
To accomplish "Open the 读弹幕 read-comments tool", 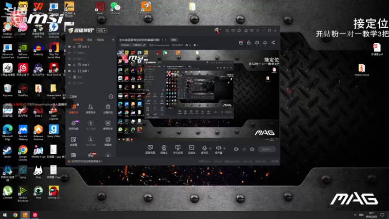I will [73, 141].
